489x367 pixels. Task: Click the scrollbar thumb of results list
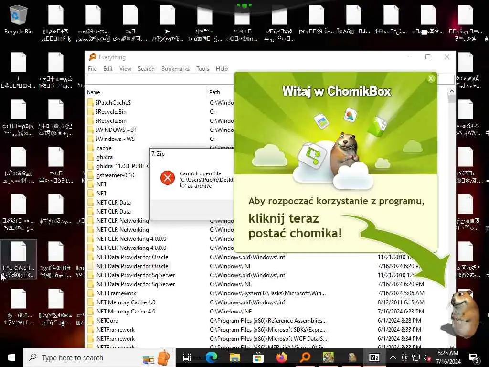(x=452, y=98)
